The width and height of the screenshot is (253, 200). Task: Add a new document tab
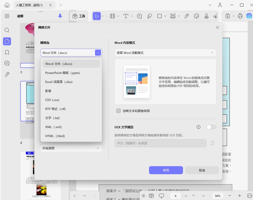click(x=60, y=5)
